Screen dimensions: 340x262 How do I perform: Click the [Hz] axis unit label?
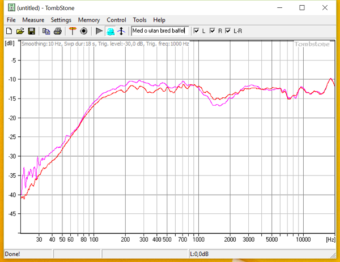pyautogui.click(x=330, y=239)
